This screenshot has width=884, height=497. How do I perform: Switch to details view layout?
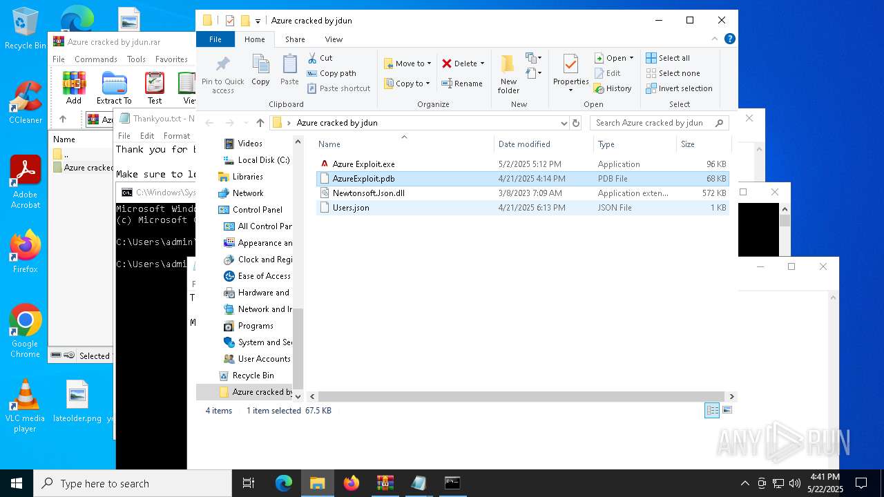pyautogui.click(x=712, y=411)
